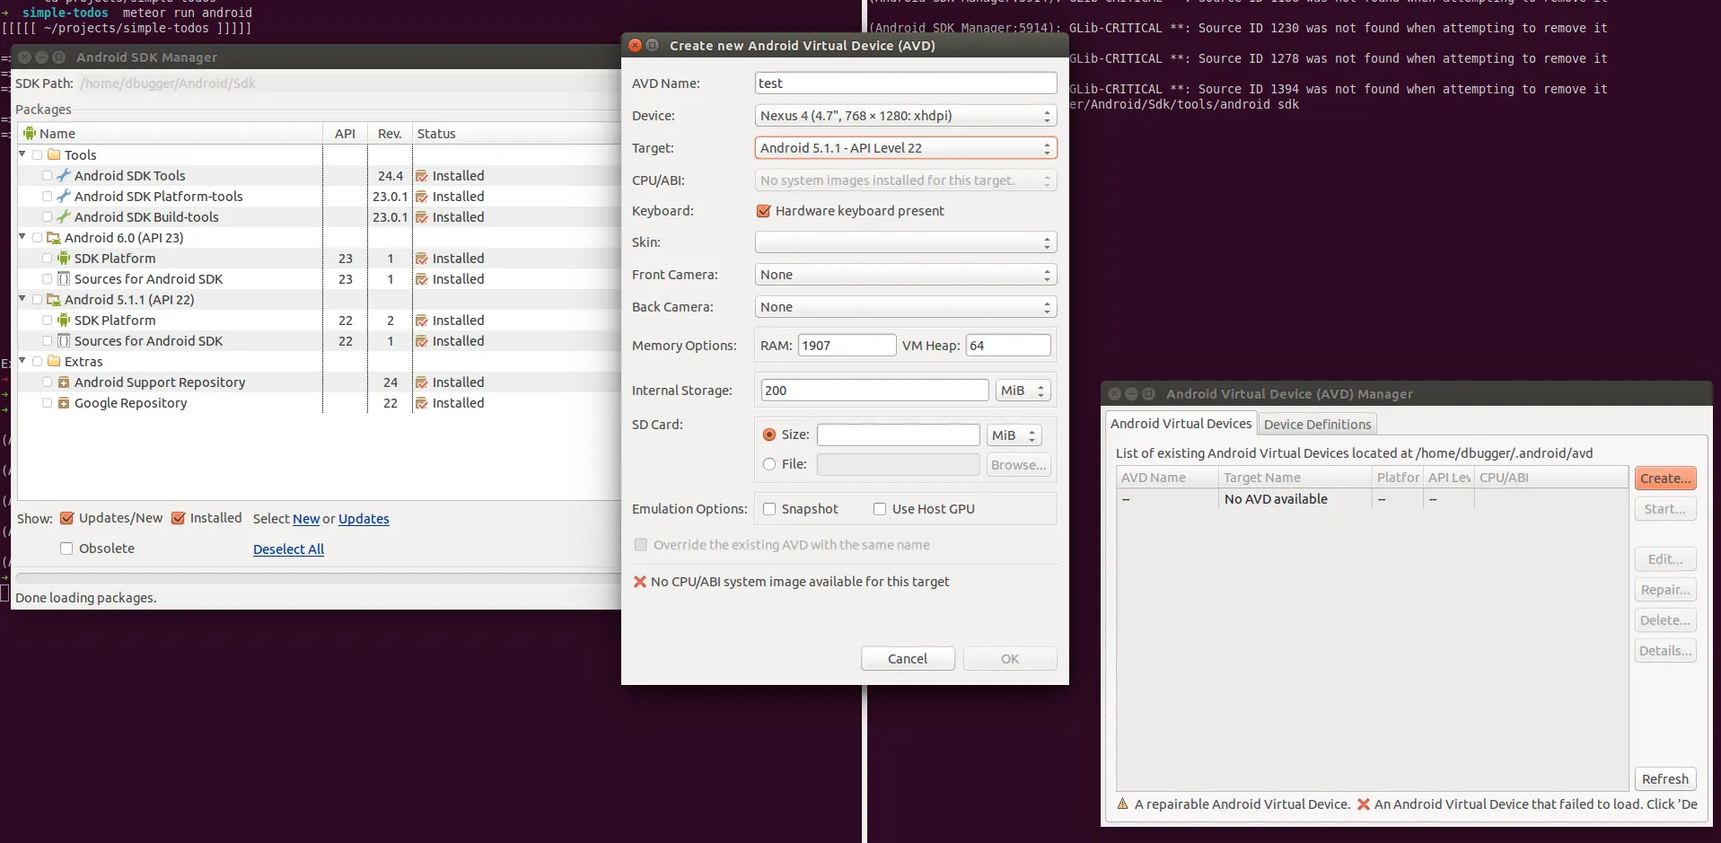The height and width of the screenshot is (843, 1721).
Task: Click SDK Platform android icon under API 22
Action: pos(64,321)
